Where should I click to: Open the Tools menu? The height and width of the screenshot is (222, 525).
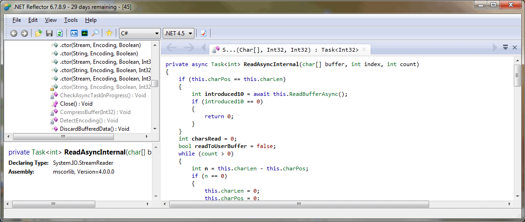click(x=71, y=20)
